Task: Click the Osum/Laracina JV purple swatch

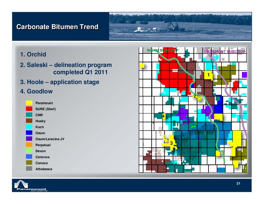Action: [29, 139]
